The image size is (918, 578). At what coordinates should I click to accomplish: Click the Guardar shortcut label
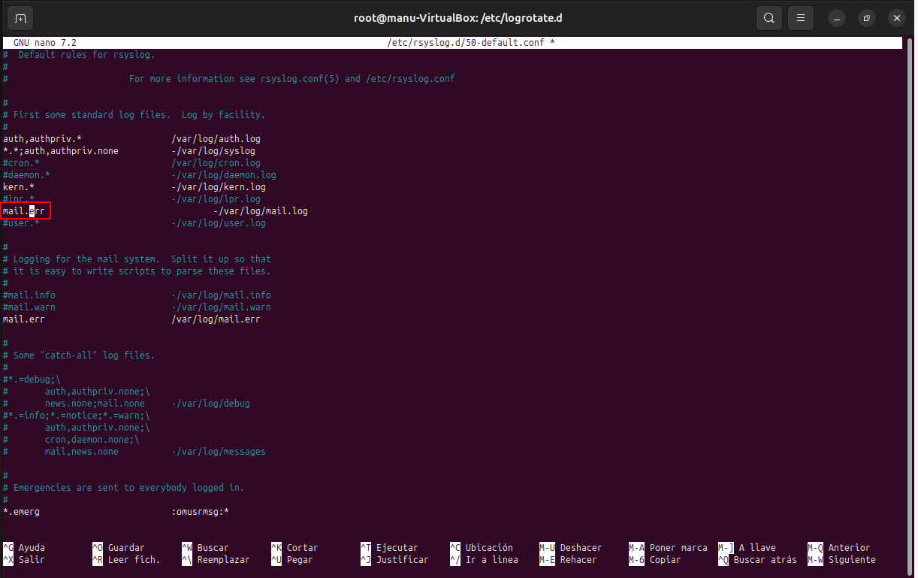pyautogui.click(x=125, y=548)
